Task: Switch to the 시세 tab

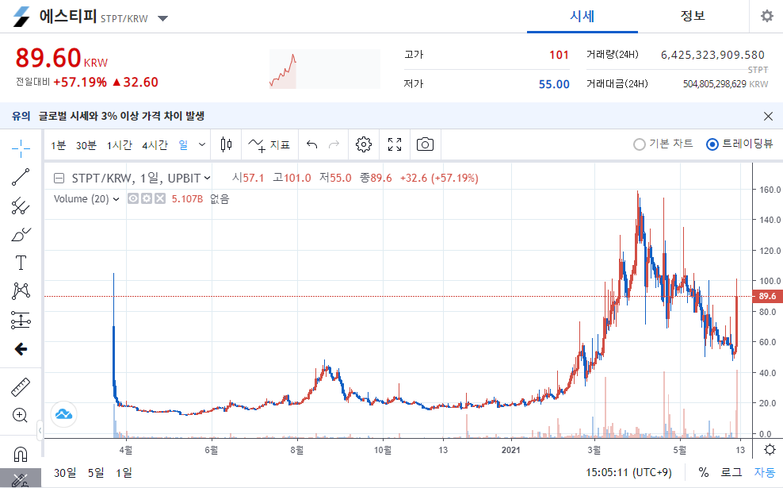Action: tap(582, 17)
